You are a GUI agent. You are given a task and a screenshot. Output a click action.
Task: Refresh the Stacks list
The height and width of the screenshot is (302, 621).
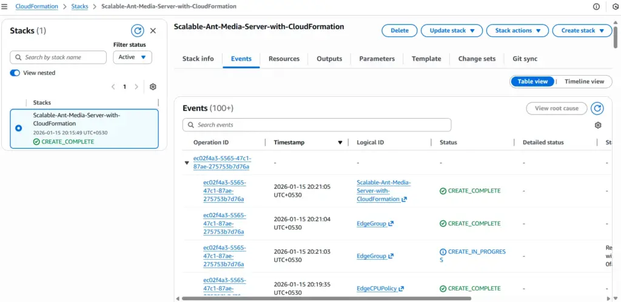click(x=138, y=31)
